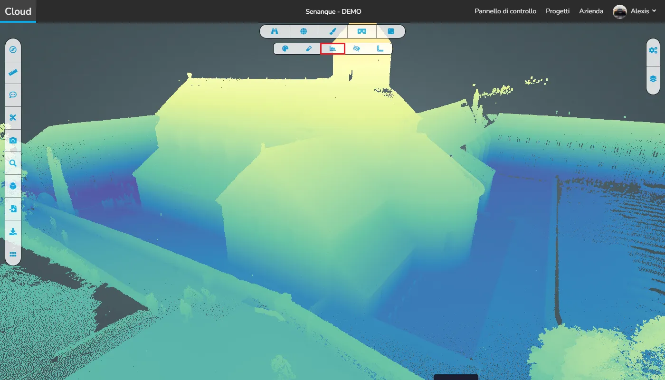The image size is (665, 380).
Task: Click the ruler-combined scale icon
Action: tap(380, 48)
